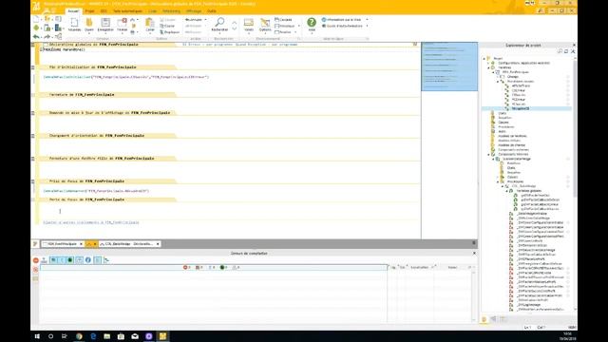Collapse the Fenêtres tree node
Screen dimensions: 608x342
click(488, 67)
